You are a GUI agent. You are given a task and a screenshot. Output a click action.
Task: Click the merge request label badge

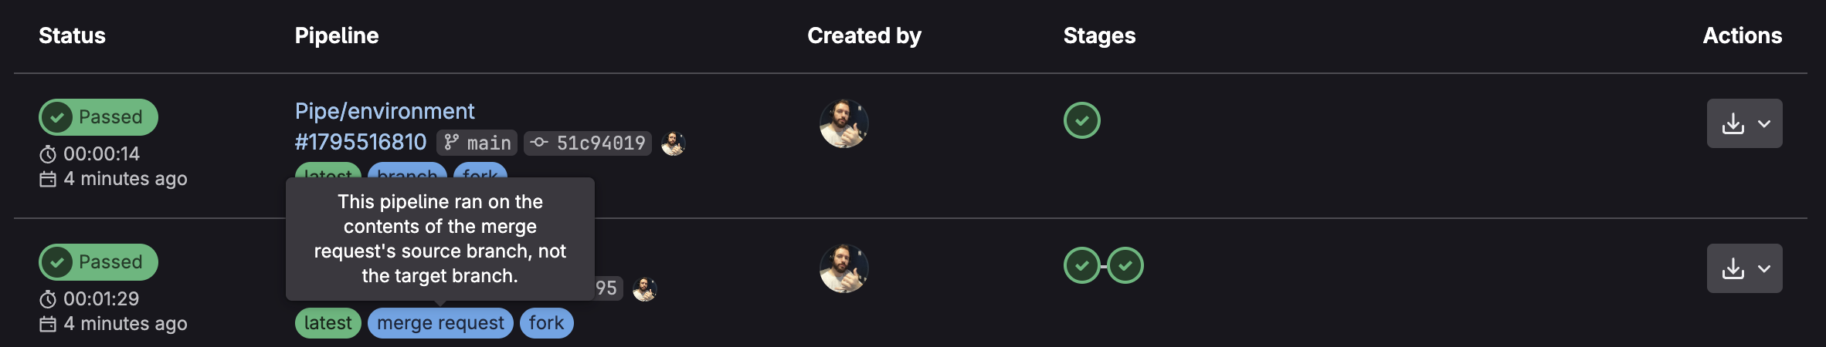coord(440,323)
